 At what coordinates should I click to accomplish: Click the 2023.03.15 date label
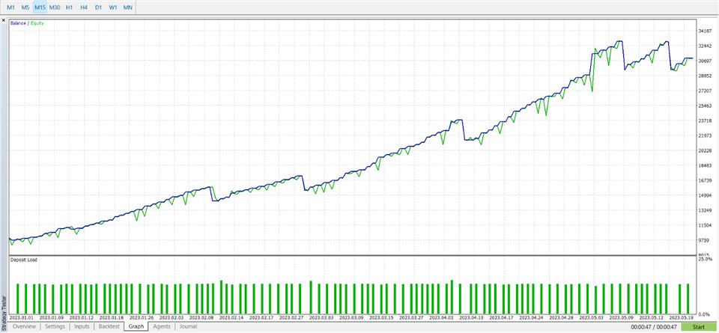381,317
